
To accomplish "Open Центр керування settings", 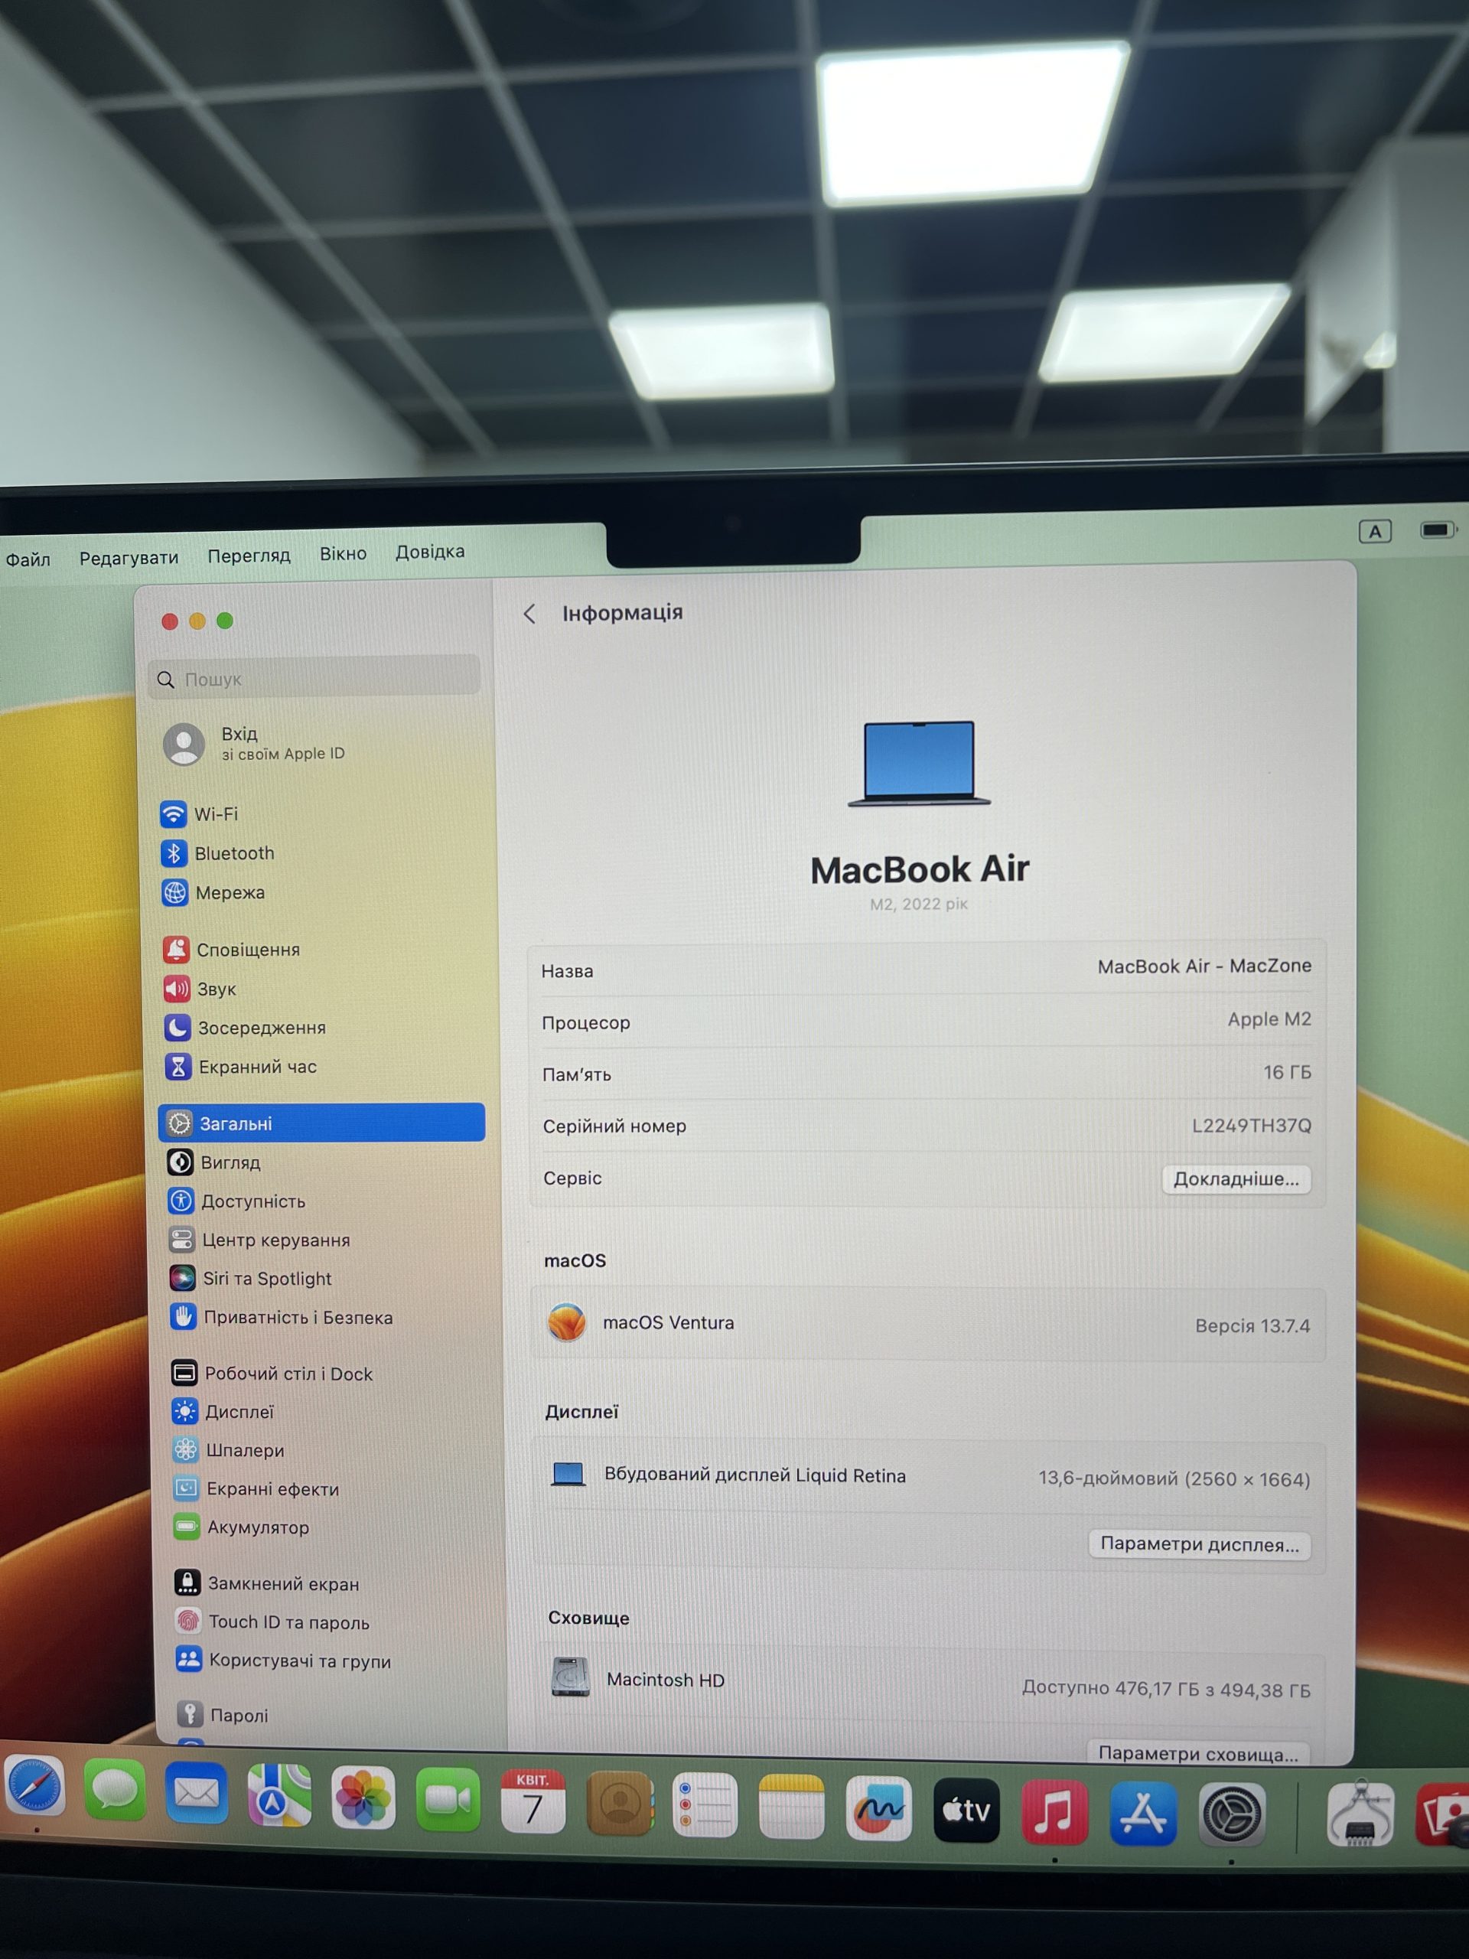I will click(x=259, y=1240).
